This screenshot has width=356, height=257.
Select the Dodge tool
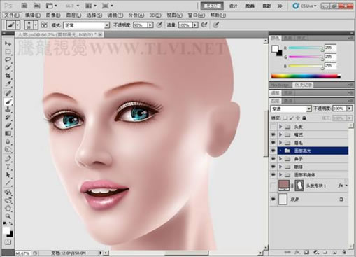8,150
